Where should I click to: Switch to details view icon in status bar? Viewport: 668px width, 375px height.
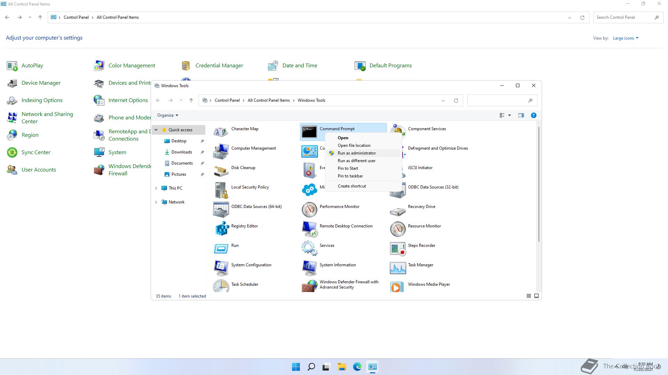pos(528,296)
